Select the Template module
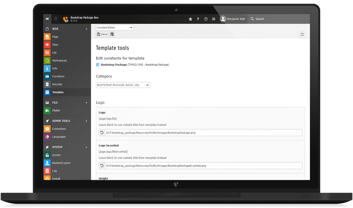Screen dimensions: 353x208 click(58, 92)
